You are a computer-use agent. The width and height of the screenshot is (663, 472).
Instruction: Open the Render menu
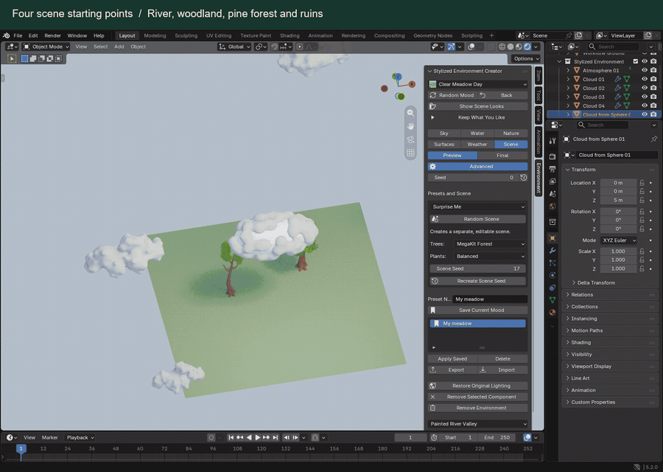point(52,35)
